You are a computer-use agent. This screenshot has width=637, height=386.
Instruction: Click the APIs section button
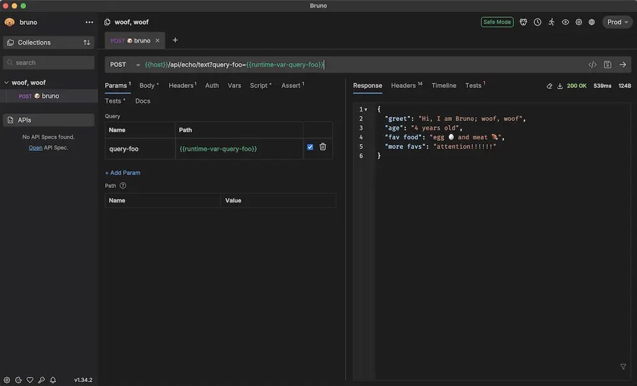pos(48,120)
